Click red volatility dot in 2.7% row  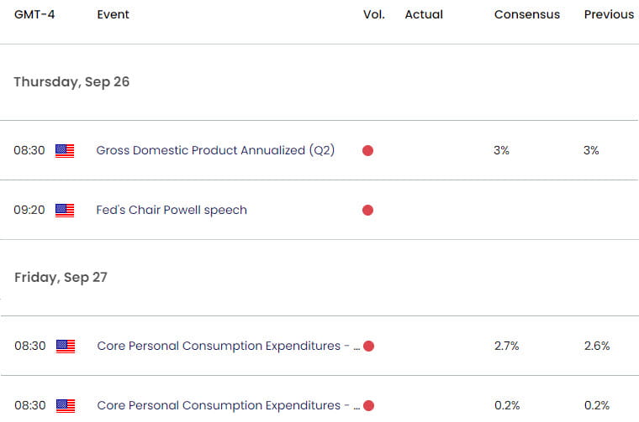pos(368,346)
